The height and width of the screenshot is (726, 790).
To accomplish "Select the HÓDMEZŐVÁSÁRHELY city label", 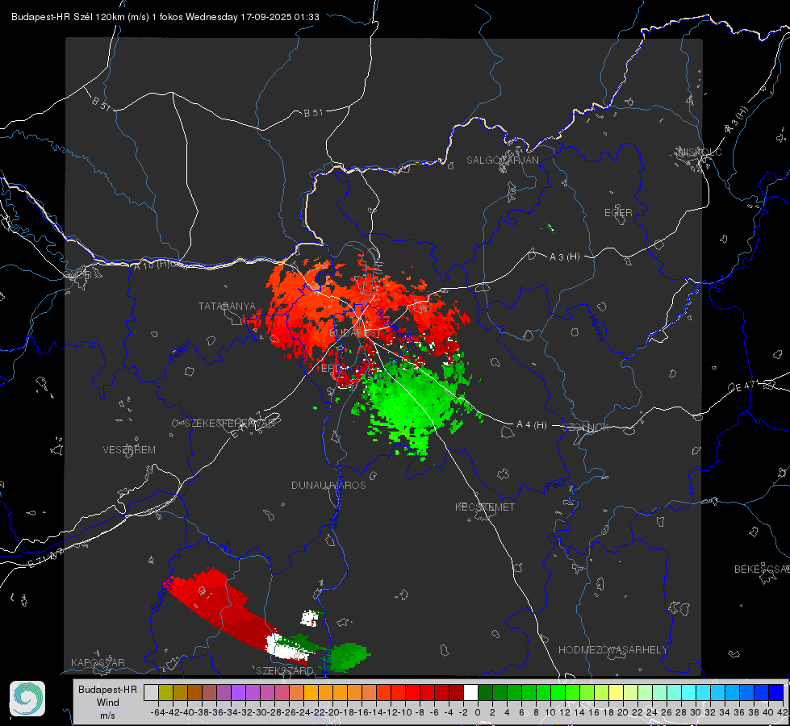I will coord(612,650).
